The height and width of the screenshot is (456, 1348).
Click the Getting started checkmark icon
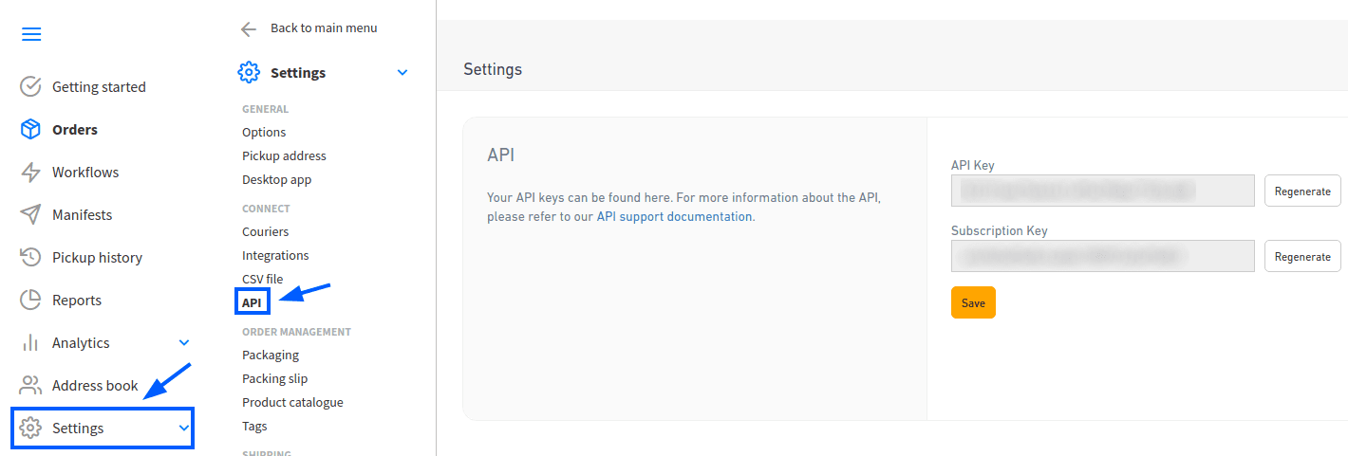pyautogui.click(x=31, y=87)
